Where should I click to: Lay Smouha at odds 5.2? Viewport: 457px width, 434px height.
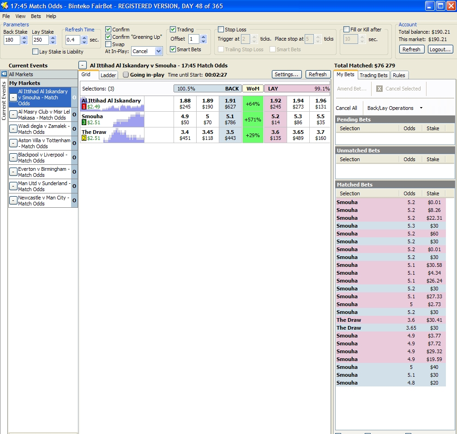(276, 119)
